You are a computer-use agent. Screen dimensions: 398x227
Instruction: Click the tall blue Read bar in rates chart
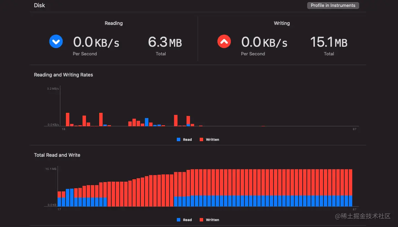click(x=147, y=122)
